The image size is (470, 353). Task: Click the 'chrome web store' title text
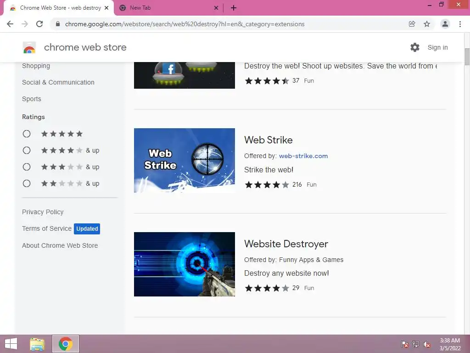point(85,47)
